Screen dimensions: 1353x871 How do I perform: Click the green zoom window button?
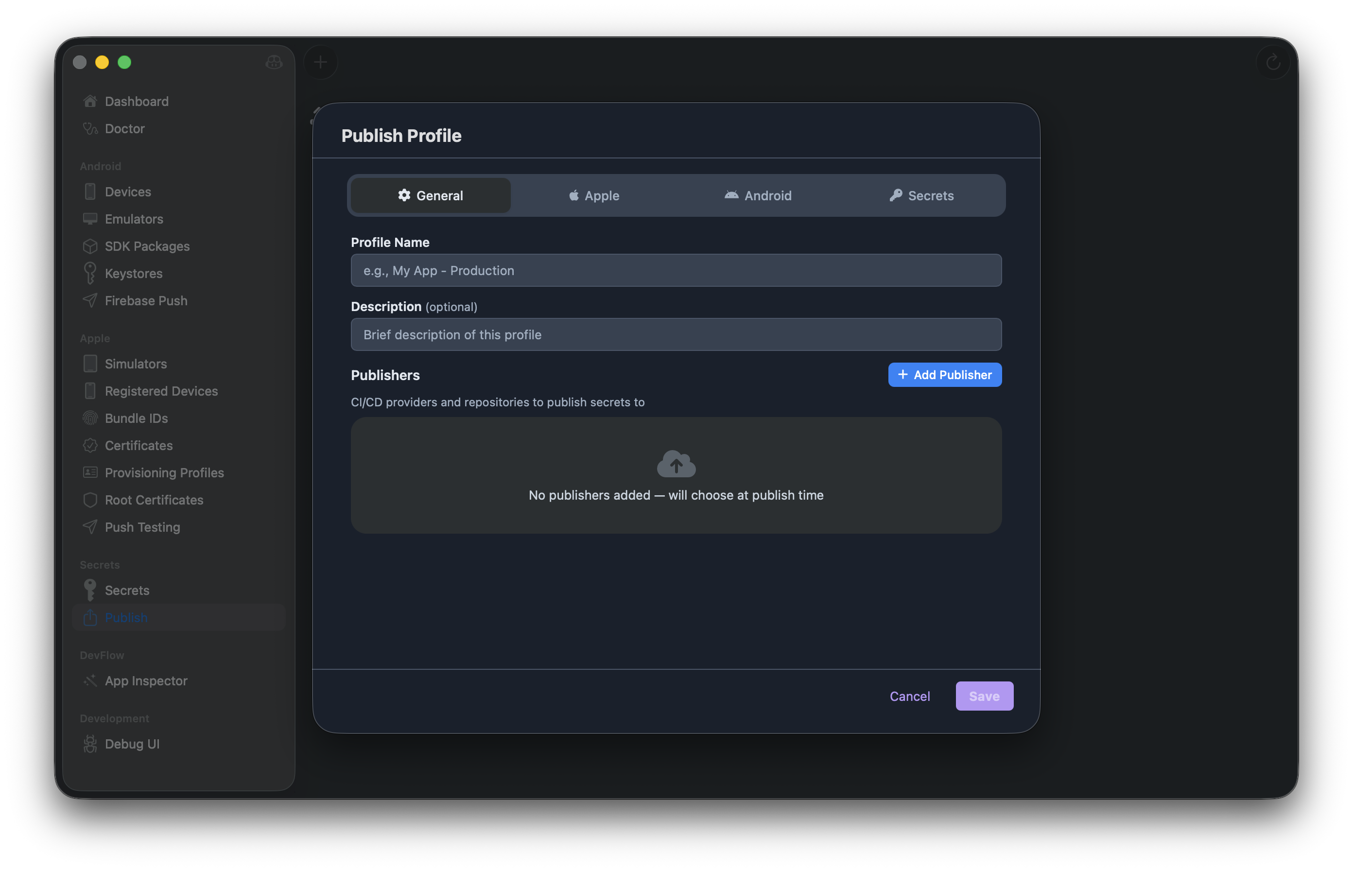[x=124, y=62]
